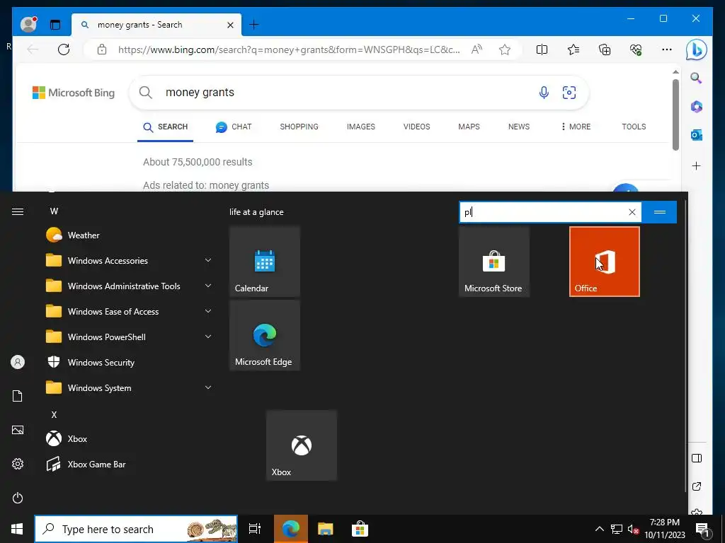Open File Explorer from the taskbar
This screenshot has height=543, width=725.
326,529
